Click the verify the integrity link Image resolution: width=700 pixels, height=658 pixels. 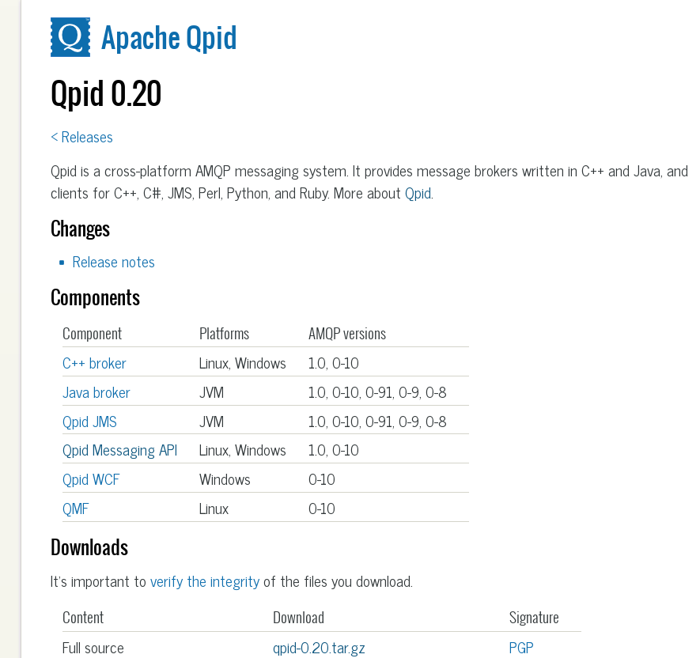tap(205, 581)
